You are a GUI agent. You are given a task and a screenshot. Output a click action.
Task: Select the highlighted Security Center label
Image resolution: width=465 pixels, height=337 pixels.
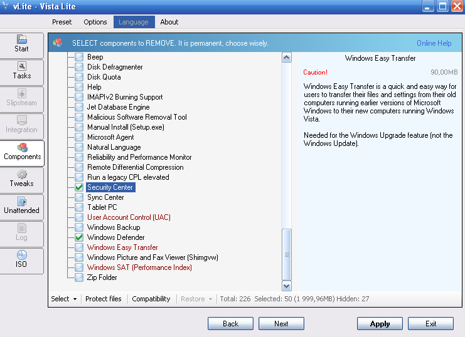pos(110,187)
